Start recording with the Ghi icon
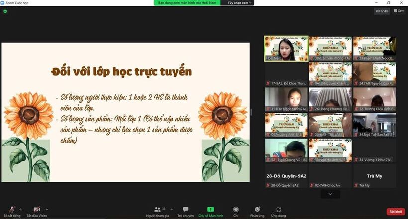This screenshot has height=219, width=408. coord(236,210)
